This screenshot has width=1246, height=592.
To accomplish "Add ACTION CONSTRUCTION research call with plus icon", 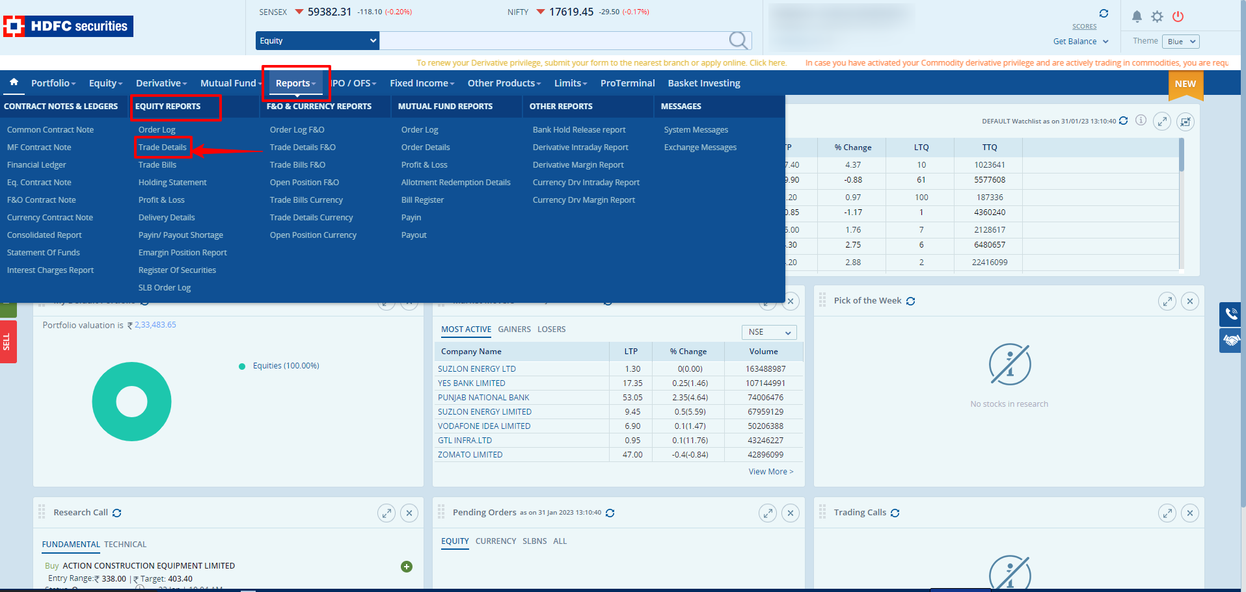I will coord(407,567).
